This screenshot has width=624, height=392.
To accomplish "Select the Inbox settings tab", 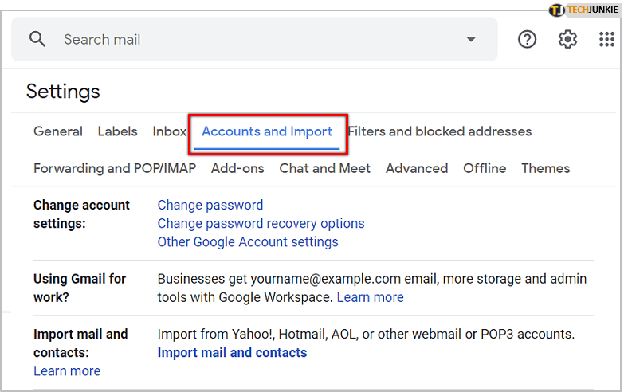I will point(169,131).
